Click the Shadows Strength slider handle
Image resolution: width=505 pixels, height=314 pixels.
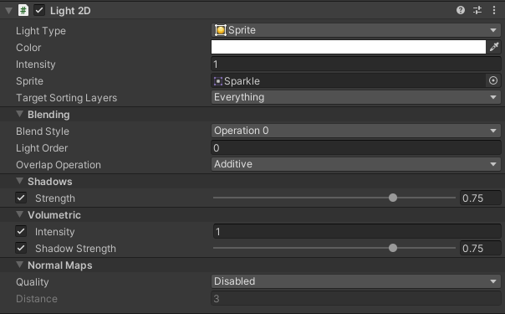tap(393, 198)
